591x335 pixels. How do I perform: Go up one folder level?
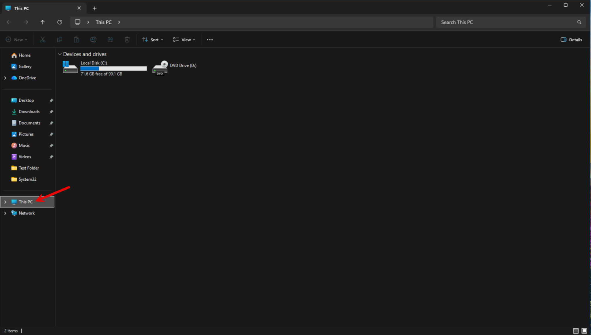(43, 22)
